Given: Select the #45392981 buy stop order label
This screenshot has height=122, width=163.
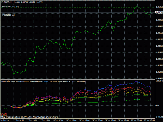Looking at the screenshot, I should tap(10, 7).
